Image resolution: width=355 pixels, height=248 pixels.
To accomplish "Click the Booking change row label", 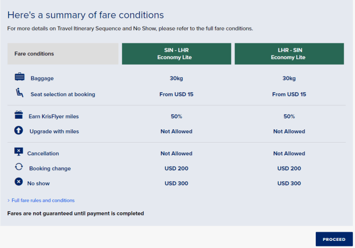I will [49, 169].
